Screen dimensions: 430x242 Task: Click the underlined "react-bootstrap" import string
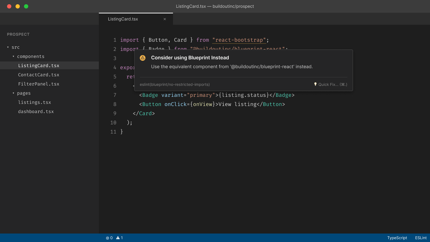pyautogui.click(x=239, y=40)
